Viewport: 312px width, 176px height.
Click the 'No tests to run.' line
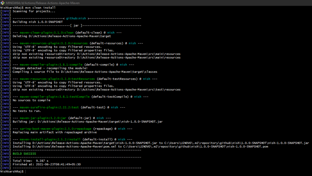(x=27, y=111)
